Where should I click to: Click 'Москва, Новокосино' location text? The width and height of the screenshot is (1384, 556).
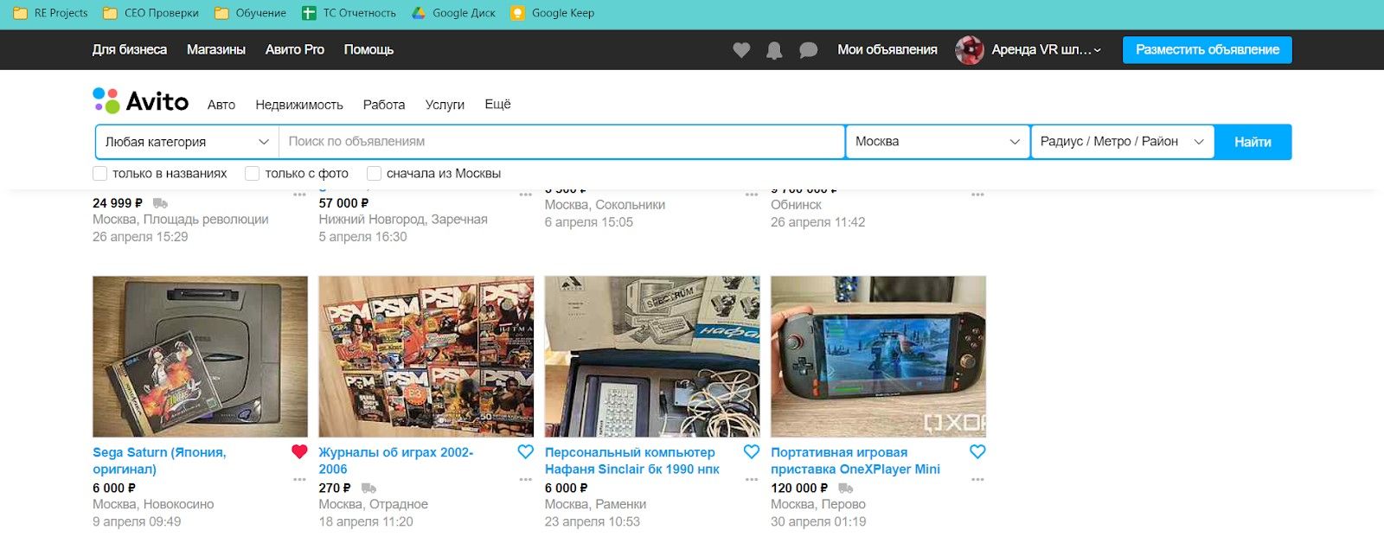pos(153,504)
